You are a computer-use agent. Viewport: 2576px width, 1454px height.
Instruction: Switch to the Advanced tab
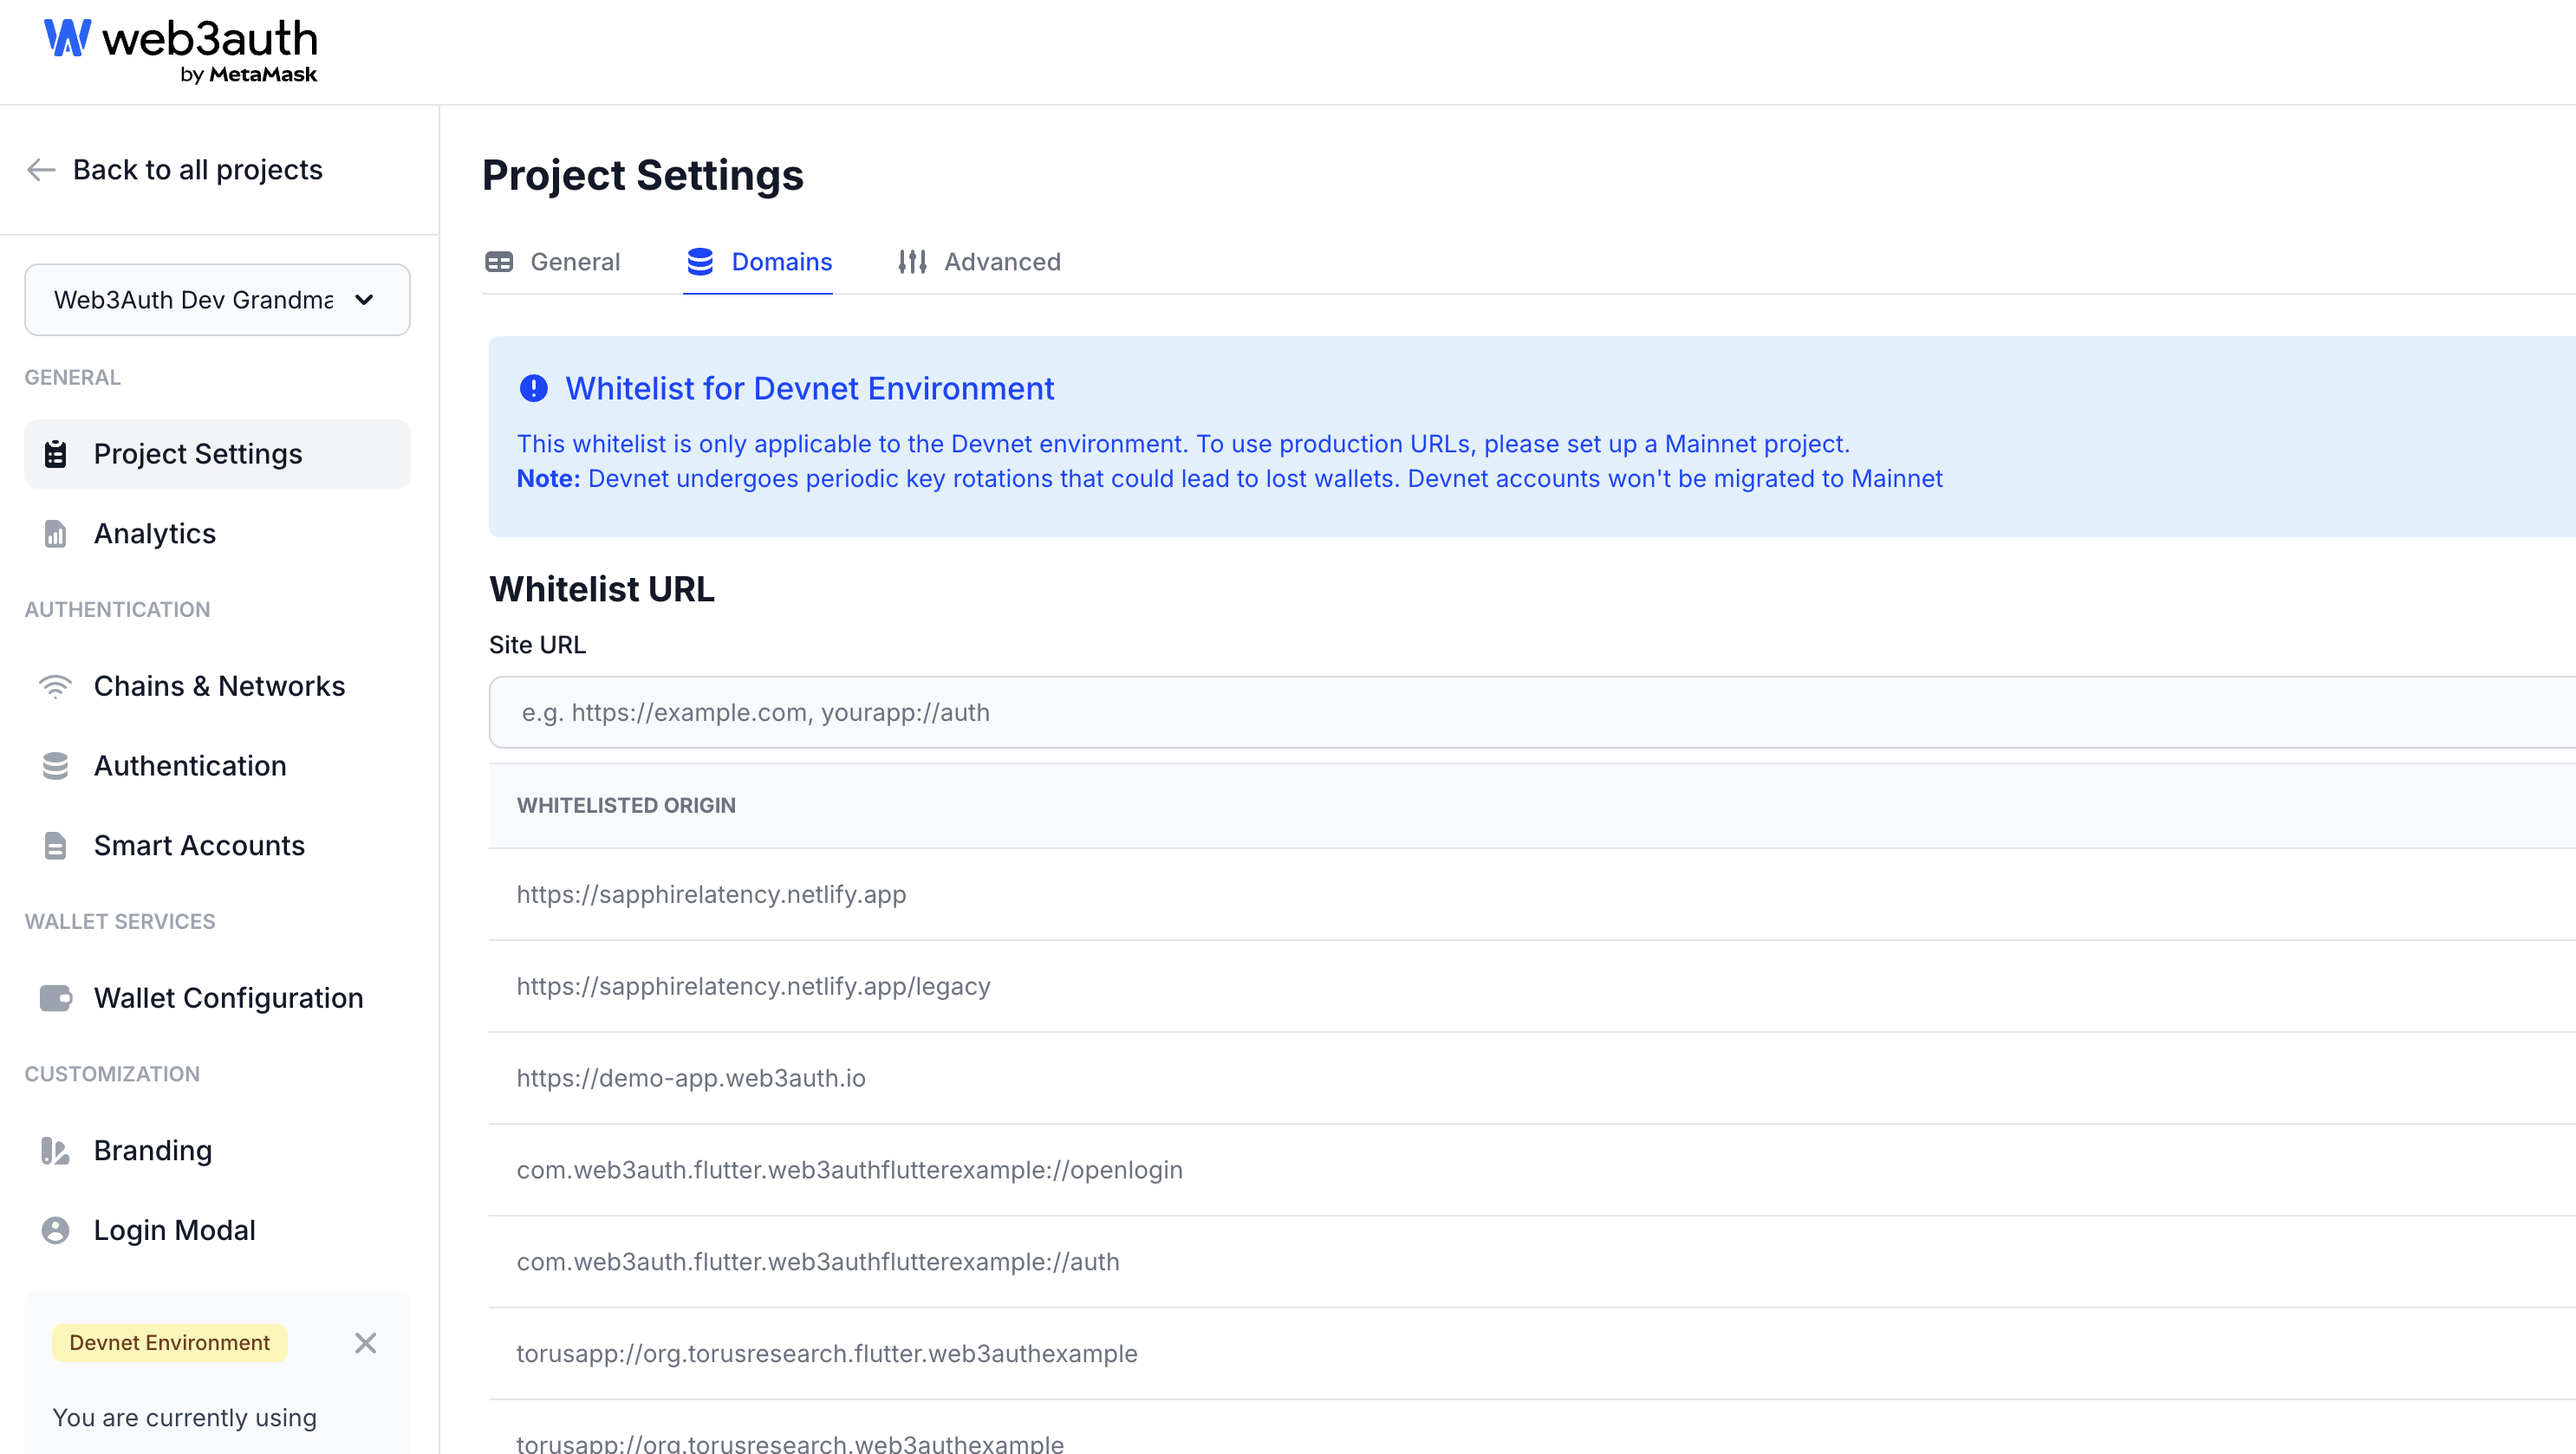tap(979, 262)
